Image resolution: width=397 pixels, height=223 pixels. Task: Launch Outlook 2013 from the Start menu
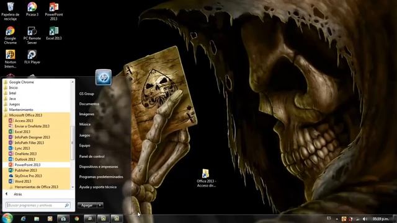point(25,159)
